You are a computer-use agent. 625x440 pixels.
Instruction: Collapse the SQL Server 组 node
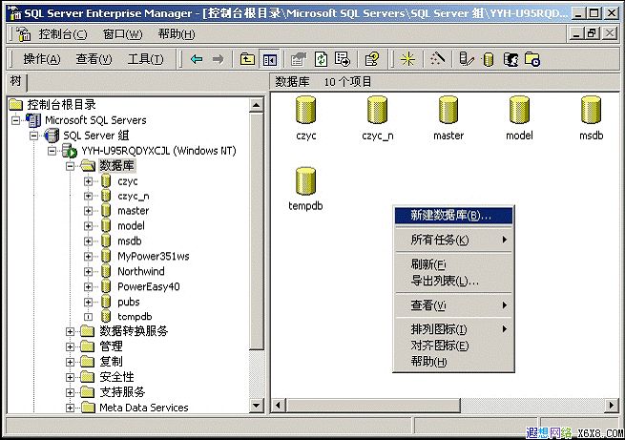pyautogui.click(x=34, y=136)
